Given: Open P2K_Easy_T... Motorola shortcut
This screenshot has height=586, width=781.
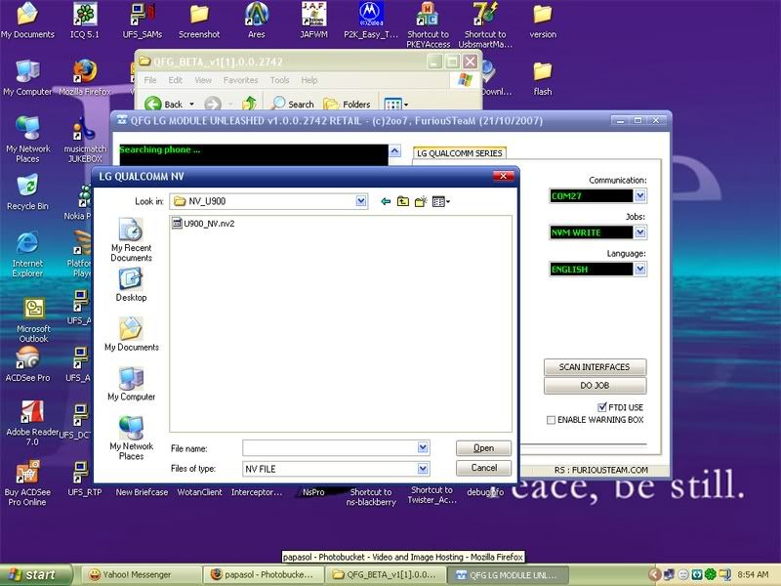Looking at the screenshot, I should pyautogui.click(x=371, y=21).
